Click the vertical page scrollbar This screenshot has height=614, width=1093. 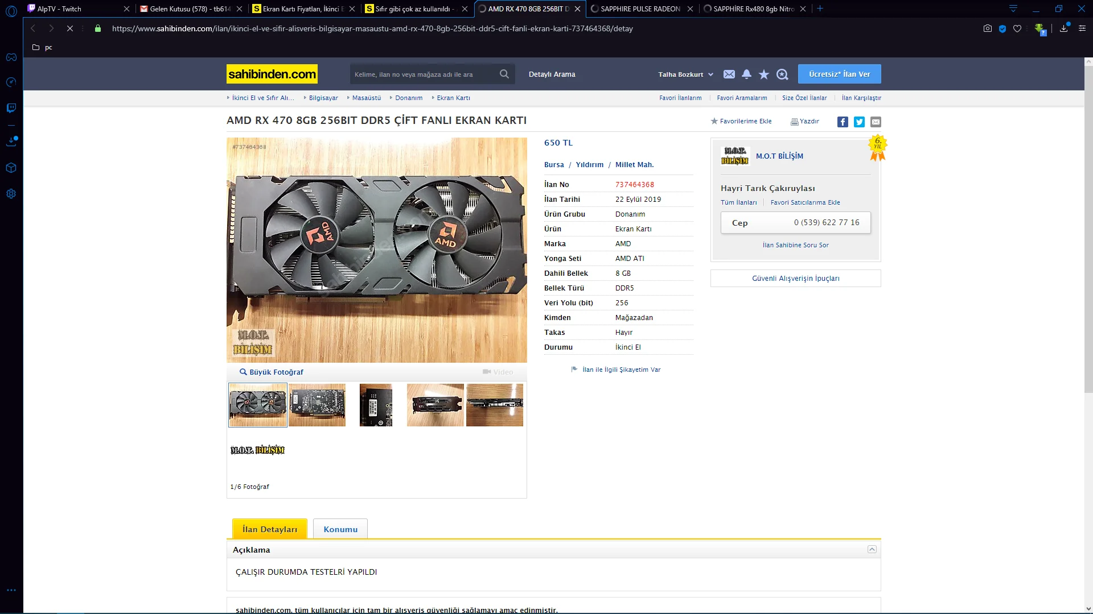(1088, 227)
